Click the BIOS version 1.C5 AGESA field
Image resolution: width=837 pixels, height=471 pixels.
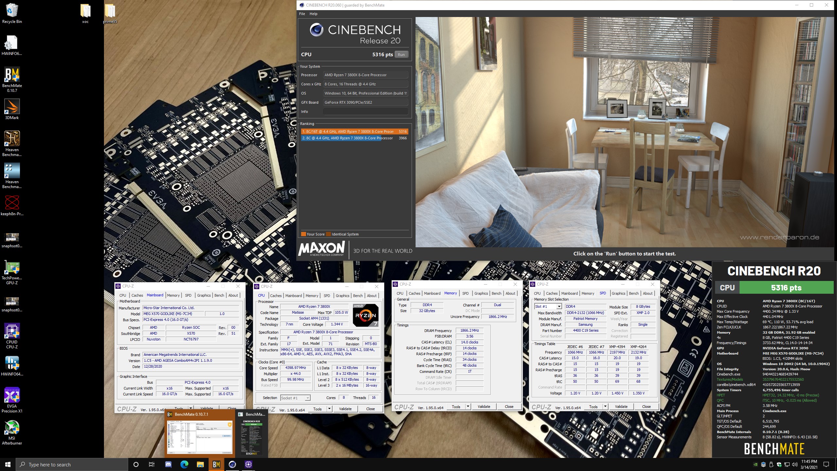pyautogui.click(x=191, y=360)
